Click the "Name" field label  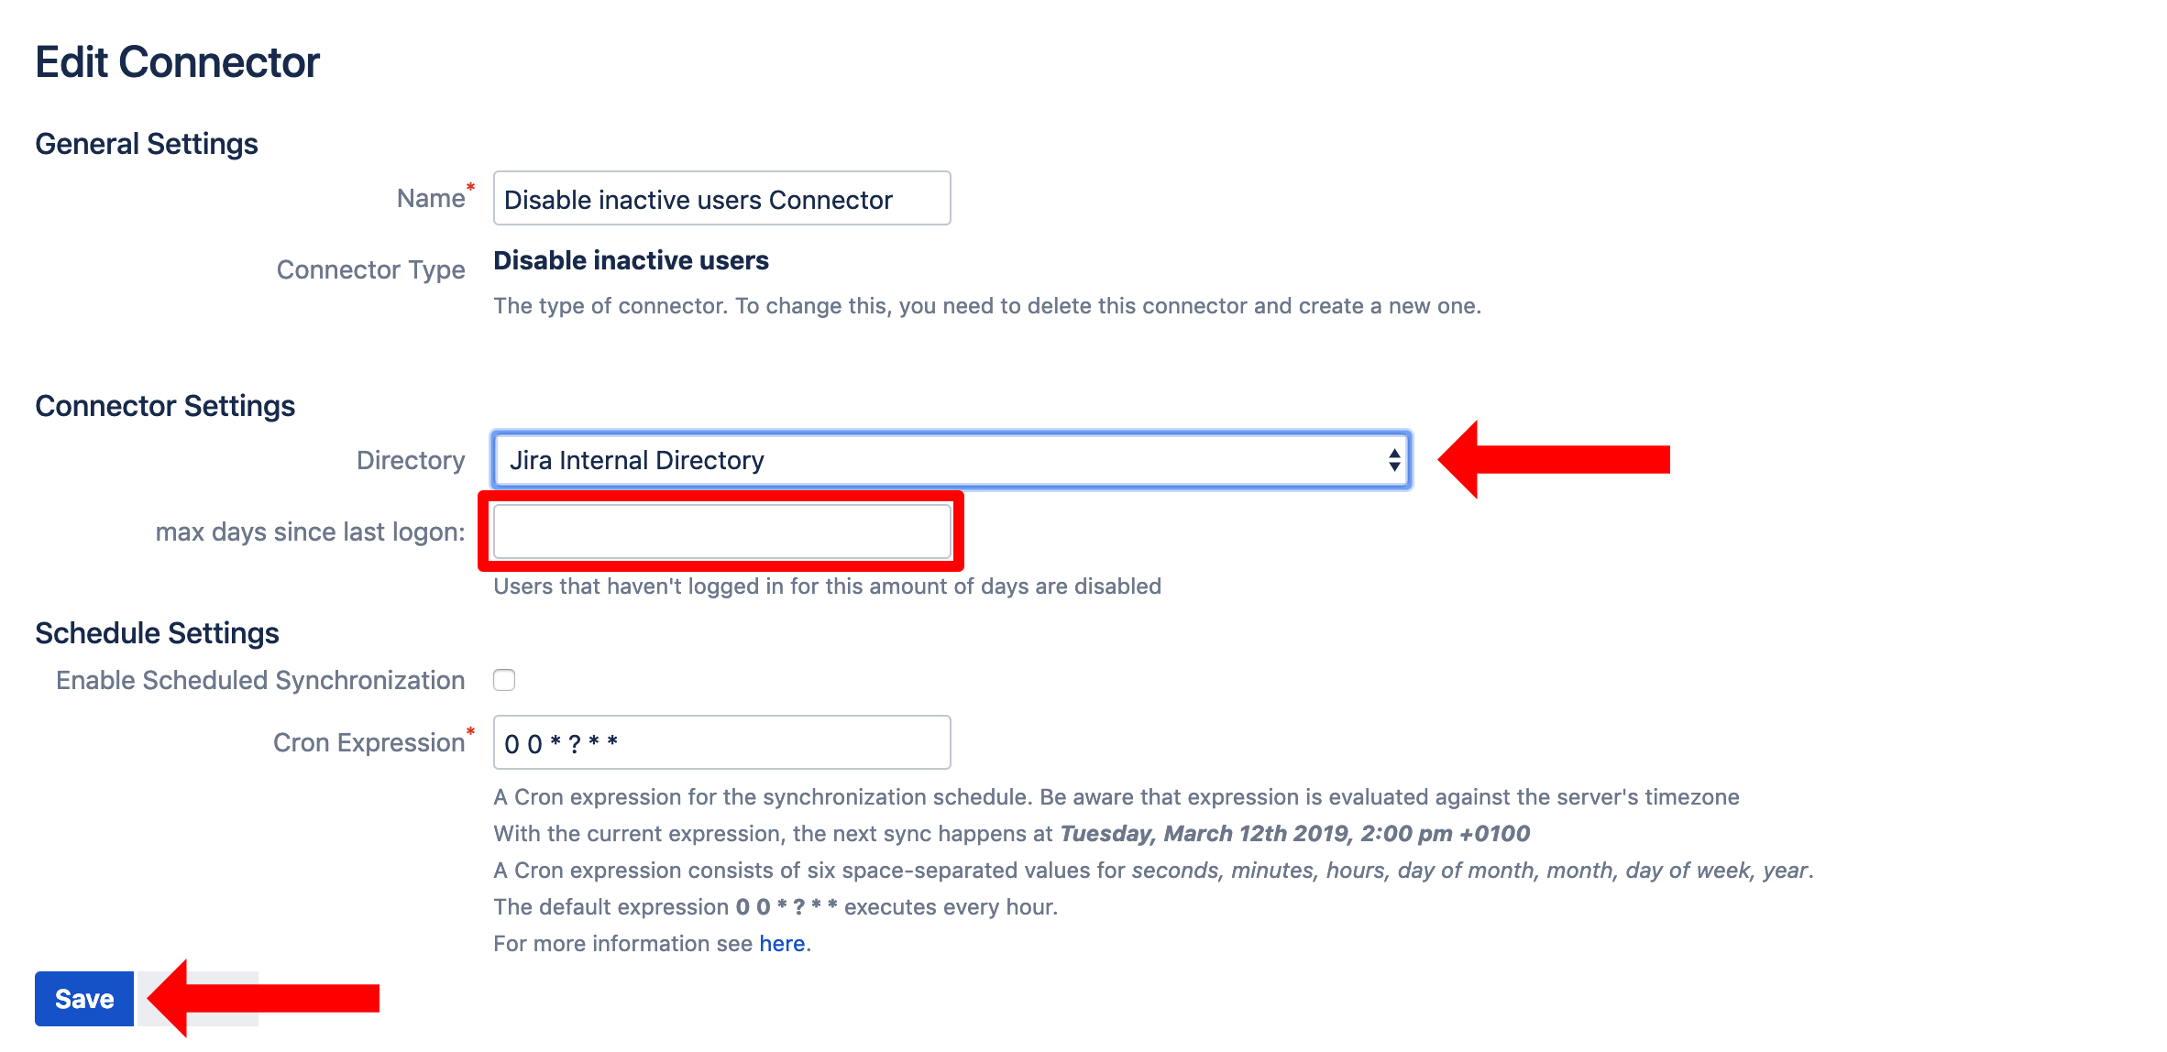coord(430,199)
